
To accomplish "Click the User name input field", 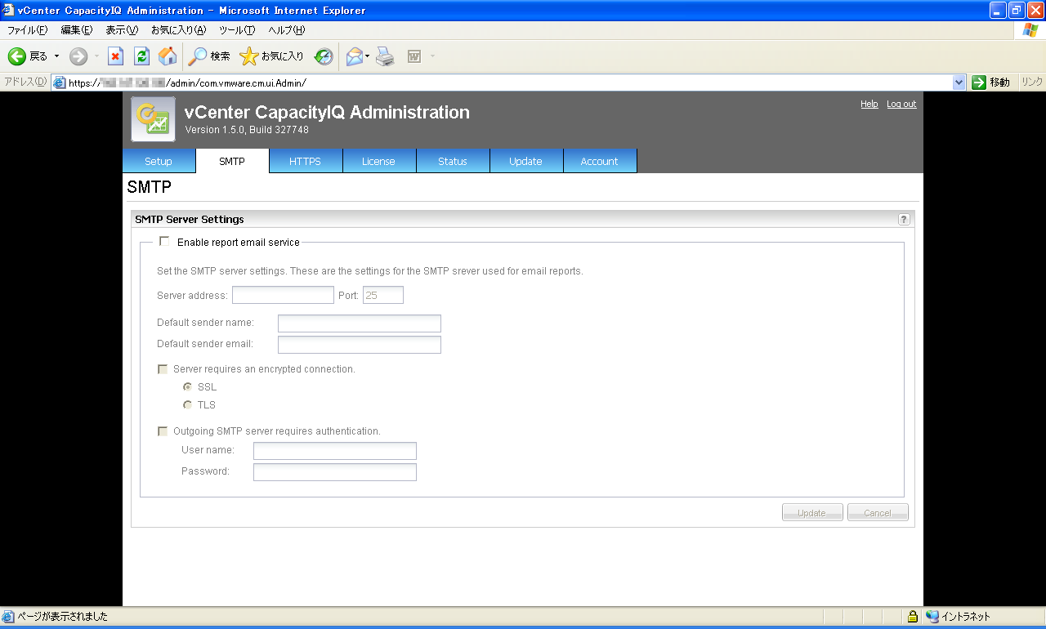I will 335,451.
